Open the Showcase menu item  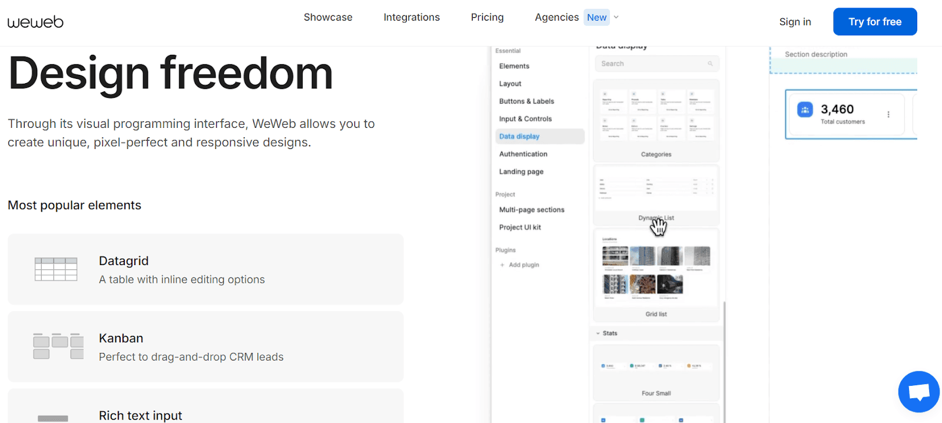click(328, 17)
